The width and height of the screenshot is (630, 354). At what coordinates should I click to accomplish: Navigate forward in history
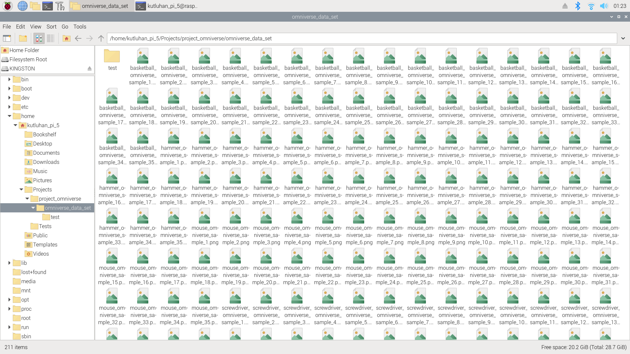(x=90, y=38)
